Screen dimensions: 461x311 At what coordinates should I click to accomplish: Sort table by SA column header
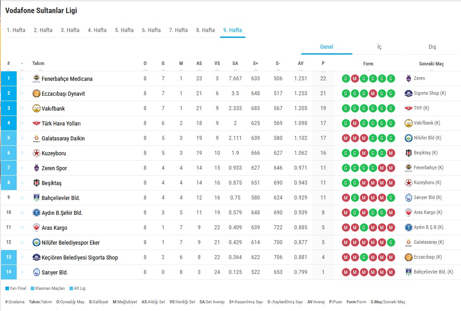(235, 63)
